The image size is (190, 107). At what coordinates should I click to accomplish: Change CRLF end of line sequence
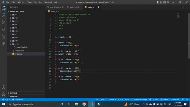pos(127,100)
